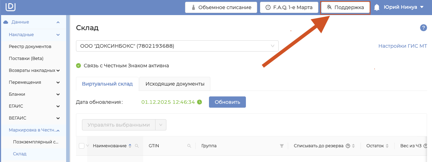
Task: Open the organization dropdown ООО ДОКСИНБОКС
Action: pyautogui.click(x=177, y=46)
